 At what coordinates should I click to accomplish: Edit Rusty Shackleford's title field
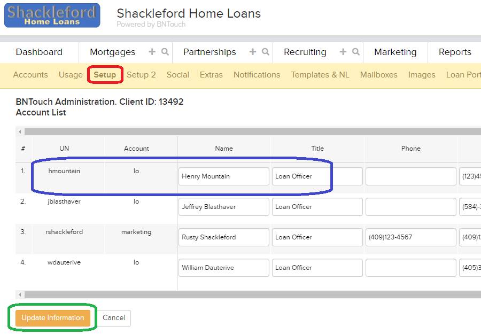[x=317, y=237]
